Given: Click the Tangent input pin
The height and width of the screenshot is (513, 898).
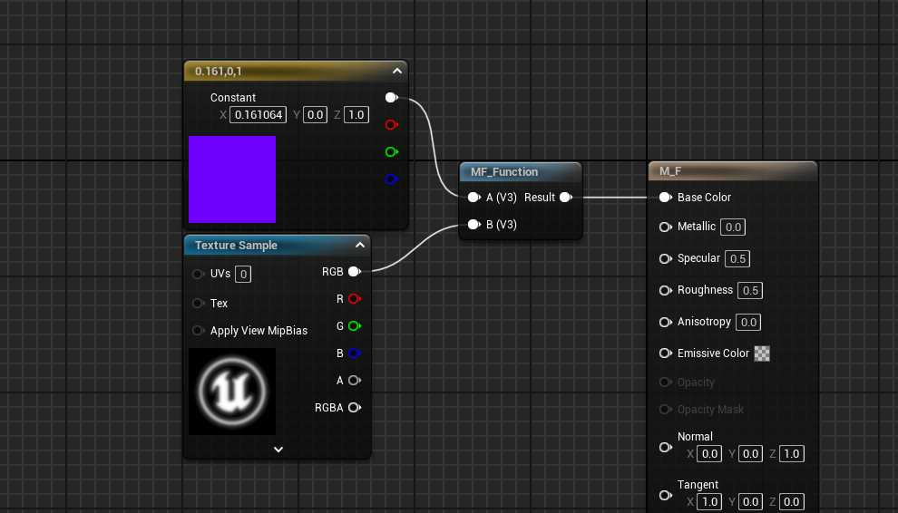Looking at the screenshot, I should (666, 495).
